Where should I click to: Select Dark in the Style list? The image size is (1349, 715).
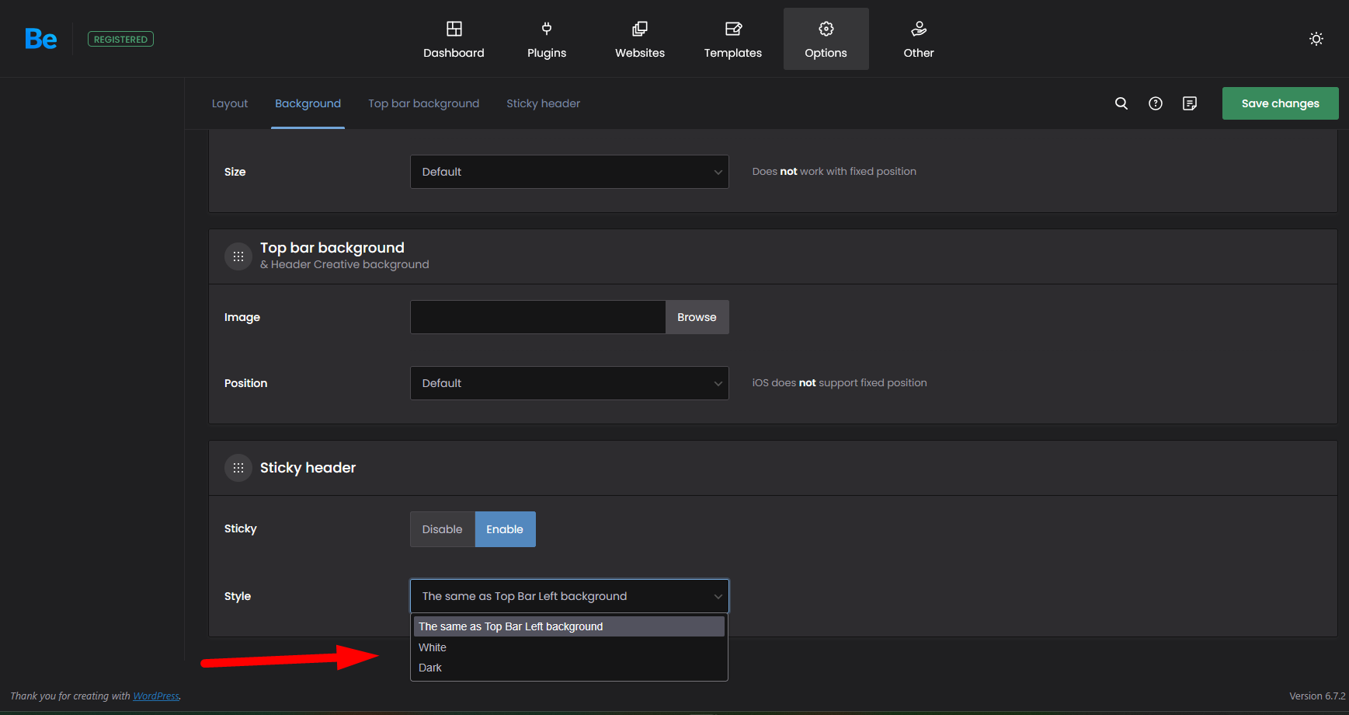click(430, 668)
